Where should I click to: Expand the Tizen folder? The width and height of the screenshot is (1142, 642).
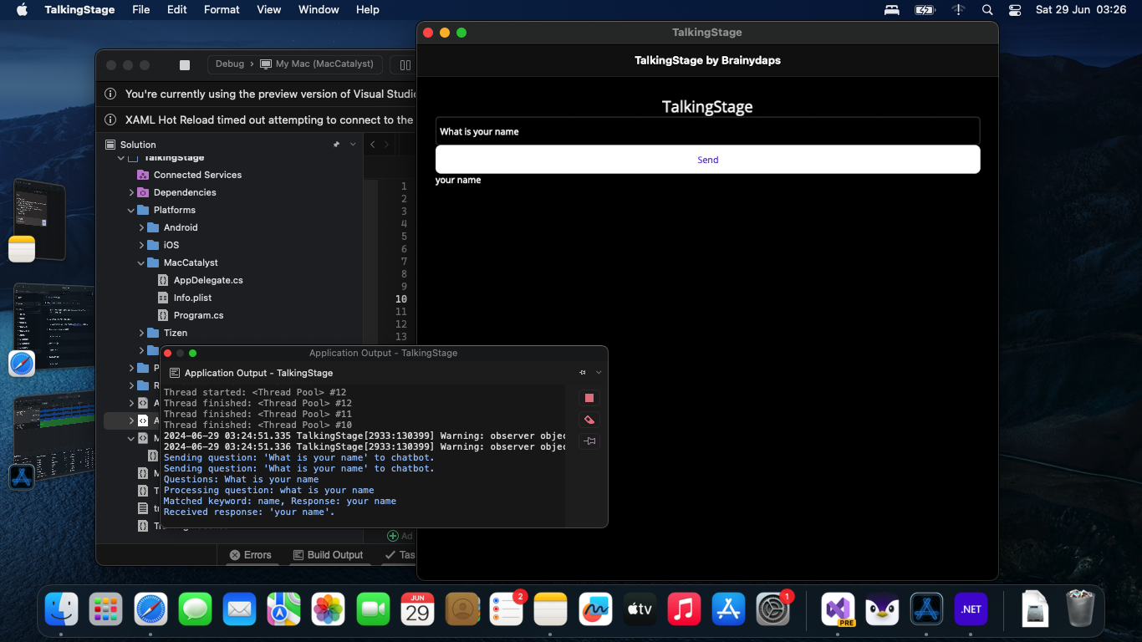click(x=141, y=333)
